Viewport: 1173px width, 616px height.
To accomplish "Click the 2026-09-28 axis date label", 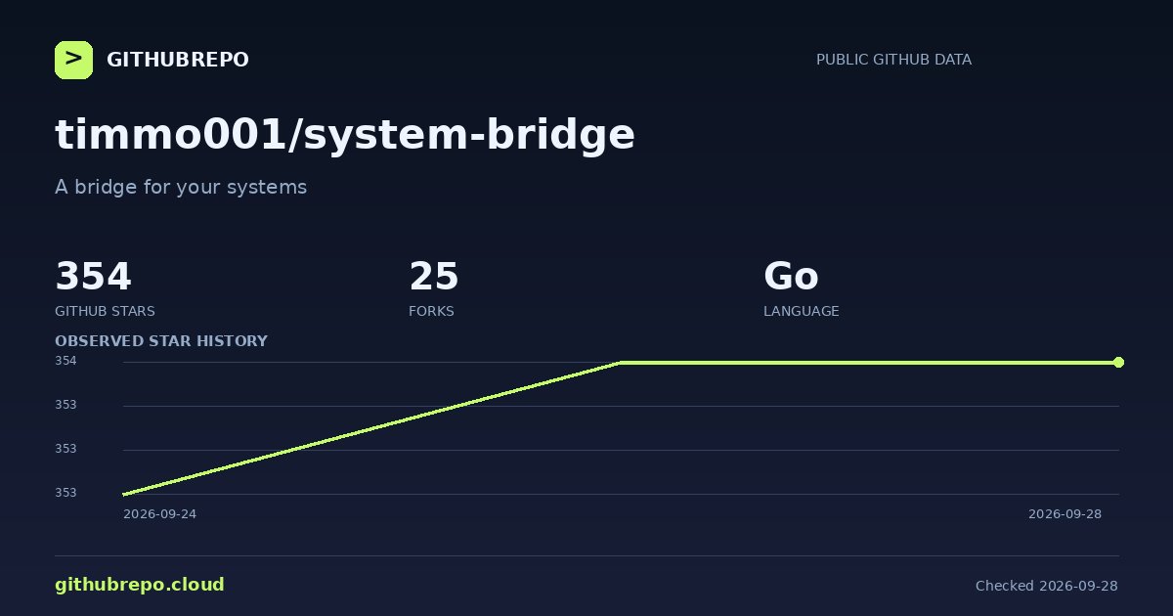I will pos(1064,513).
